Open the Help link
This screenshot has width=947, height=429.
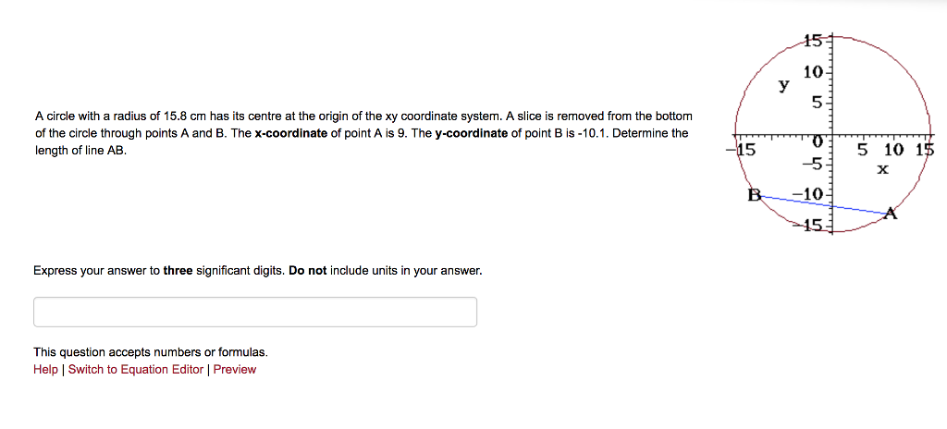(45, 370)
